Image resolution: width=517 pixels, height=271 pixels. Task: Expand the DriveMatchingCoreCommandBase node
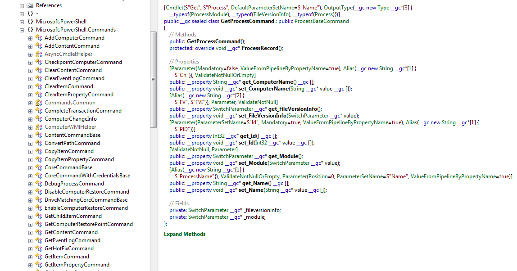(30, 200)
